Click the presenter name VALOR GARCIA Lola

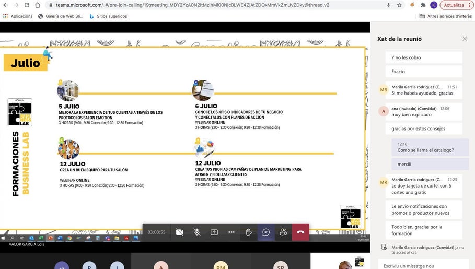pos(27,244)
